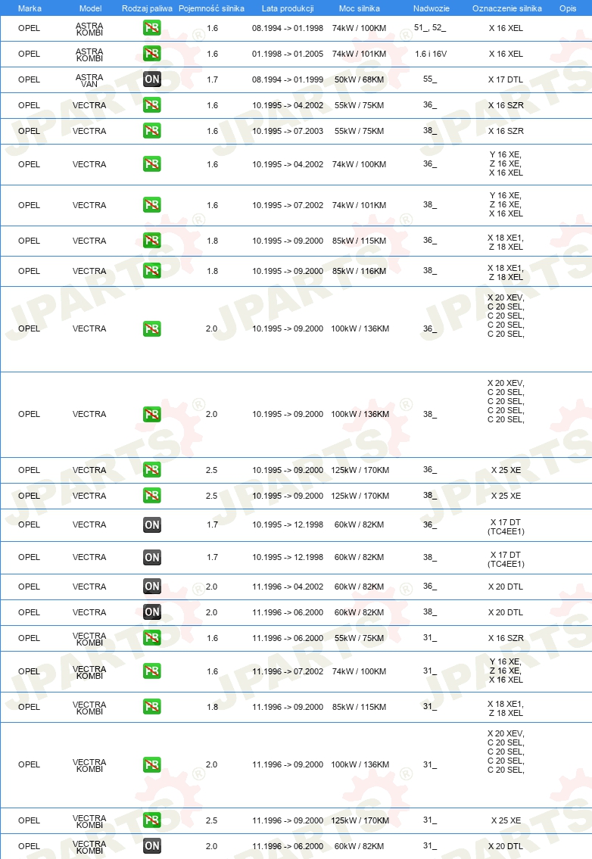This screenshot has height=859, width=592.
Task: Click petrol icon for Vectra Kombi 2.0 100kW/136KM
Action: (152, 764)
